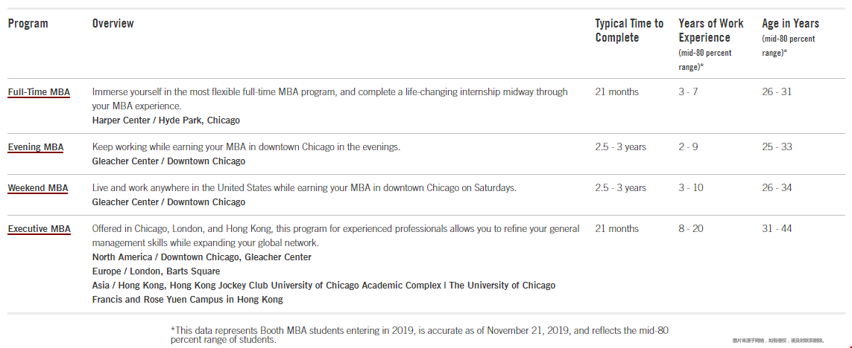This screenshot has height=348, width=852.
Task: Select Evening MBA Gleacher Center location text
Action: (x=168, y=161)
